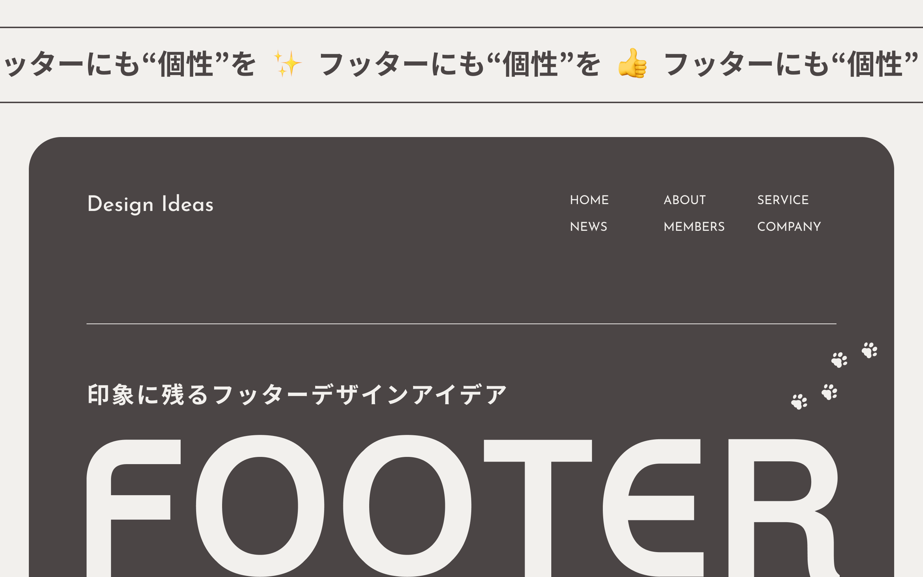The width and height of the screenshot is (923, 577).
Task: Open the NEWS footer link
Action: pyautogui.click(x=588, y=227)
